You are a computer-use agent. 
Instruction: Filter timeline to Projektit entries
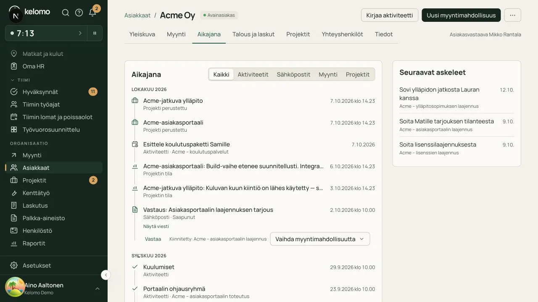358,74
